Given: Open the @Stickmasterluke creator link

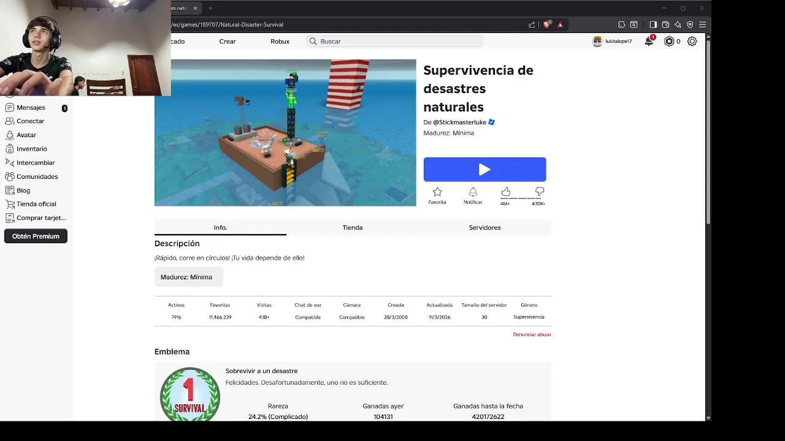Looking at the screenshot, I should point(460,122).
